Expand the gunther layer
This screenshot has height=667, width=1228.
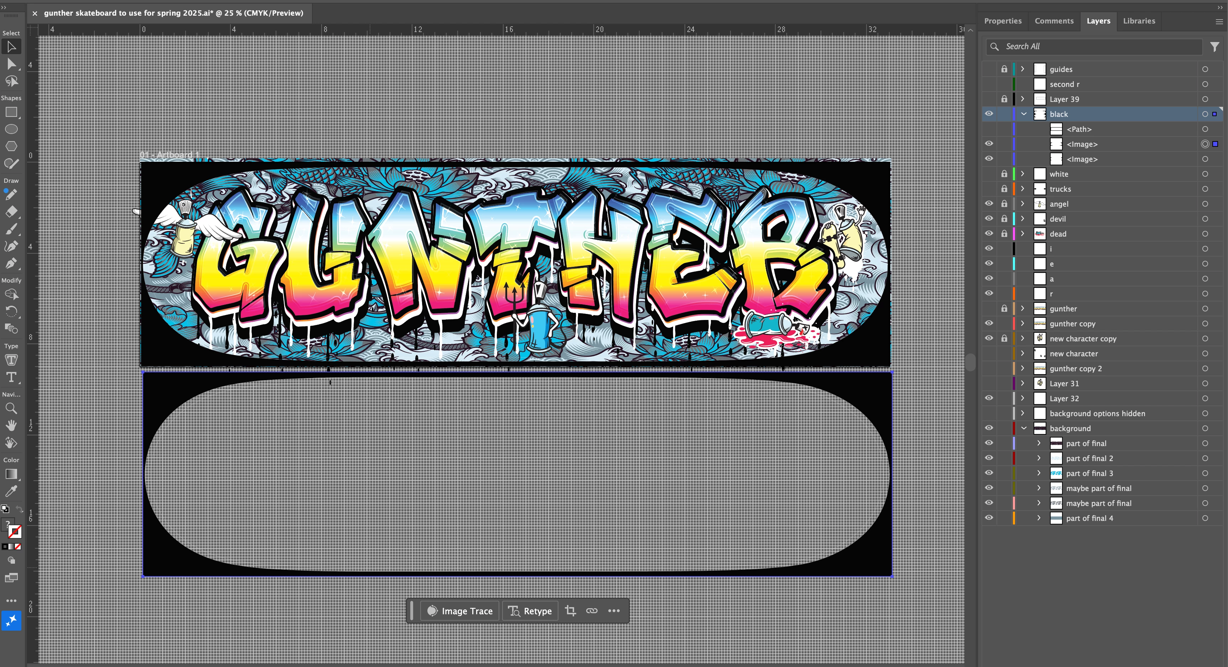[x=1023, y=309]
